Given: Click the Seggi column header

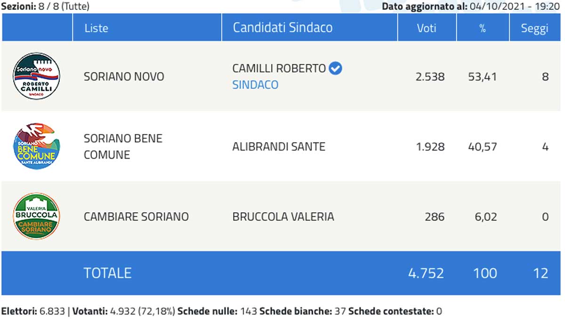Looking at the screenshot, I should [x=534, y=28].
